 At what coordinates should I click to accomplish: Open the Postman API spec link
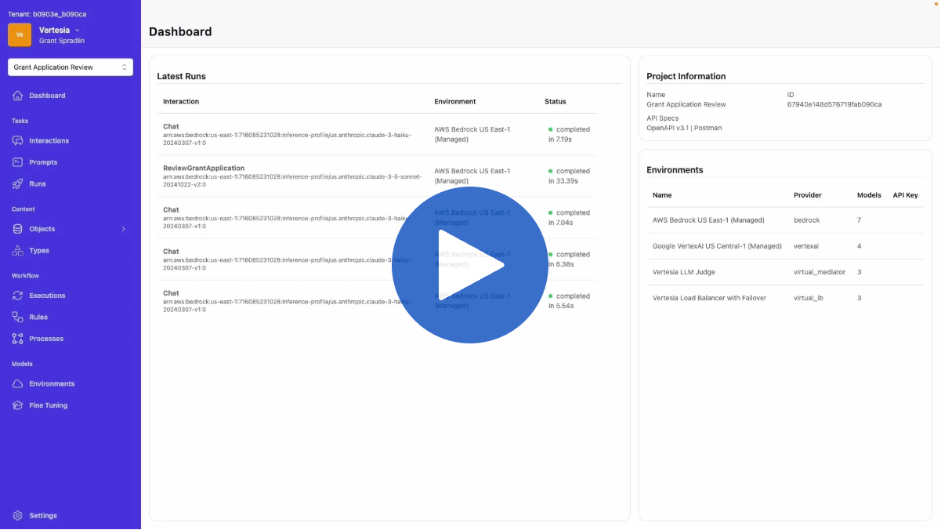coord(708,128)
